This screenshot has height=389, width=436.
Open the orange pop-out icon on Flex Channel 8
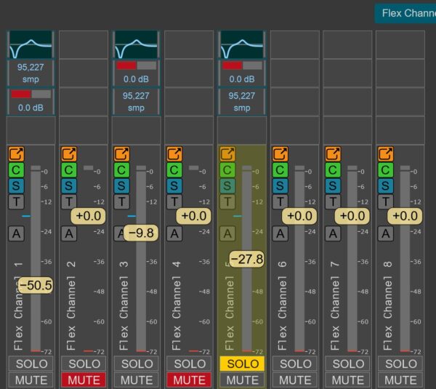(x=385, y=154)
